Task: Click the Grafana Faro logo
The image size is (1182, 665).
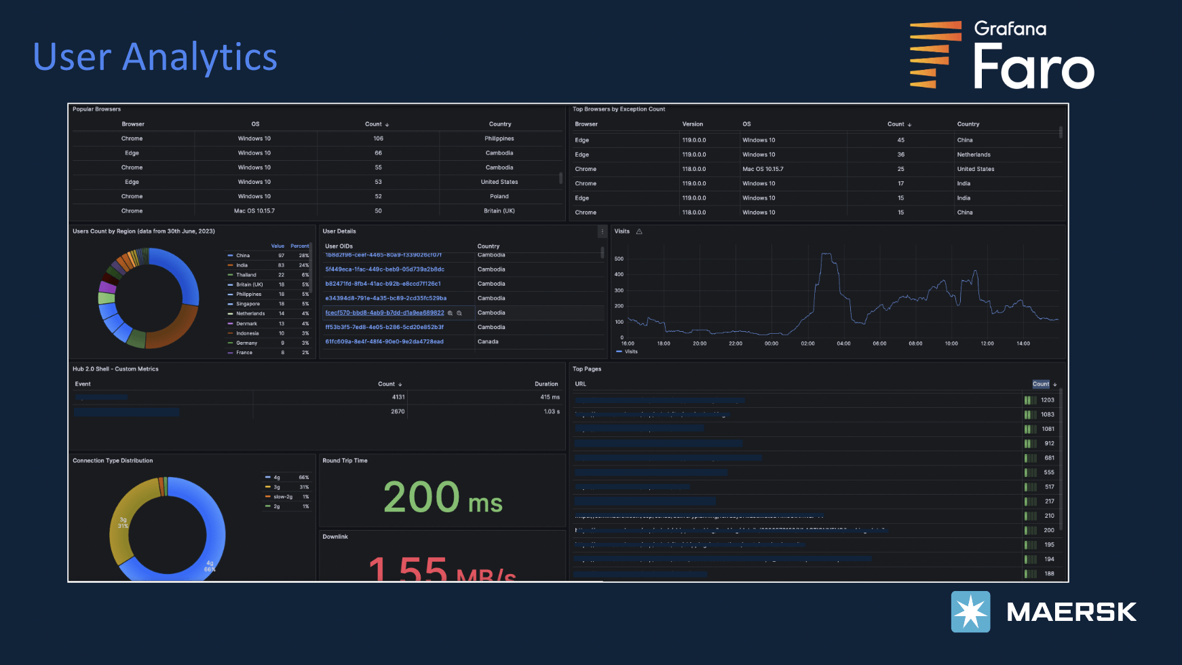Action: [1002, 56]
